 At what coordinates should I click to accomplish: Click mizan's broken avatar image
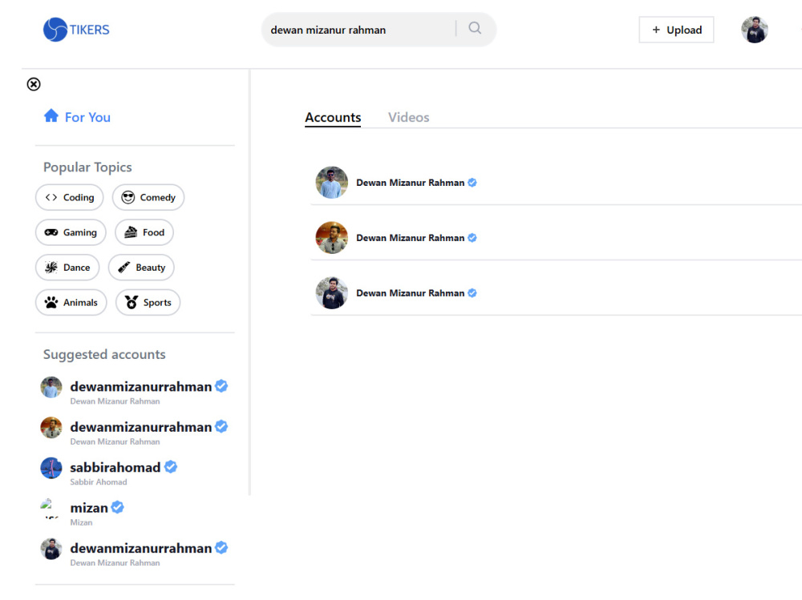[x=50, y=508]
